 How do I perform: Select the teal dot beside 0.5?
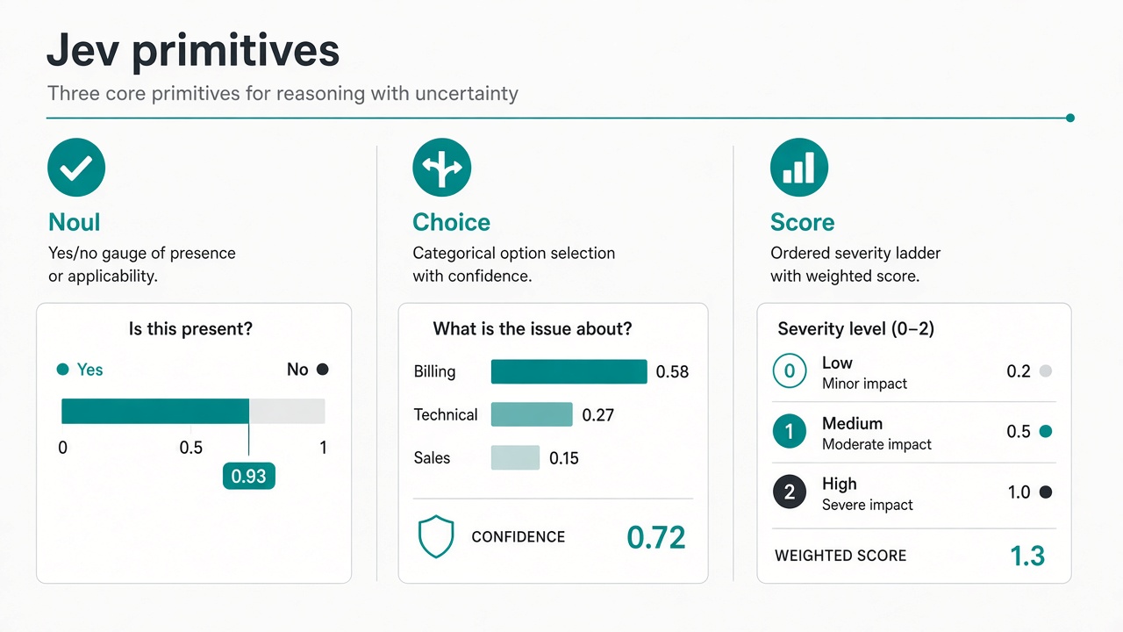coord(1045,432)
